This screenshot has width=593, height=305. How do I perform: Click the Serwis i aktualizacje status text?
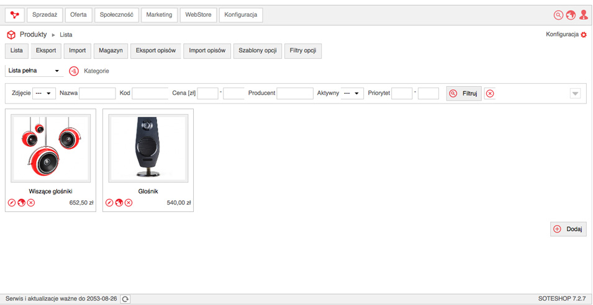[61, 299]
